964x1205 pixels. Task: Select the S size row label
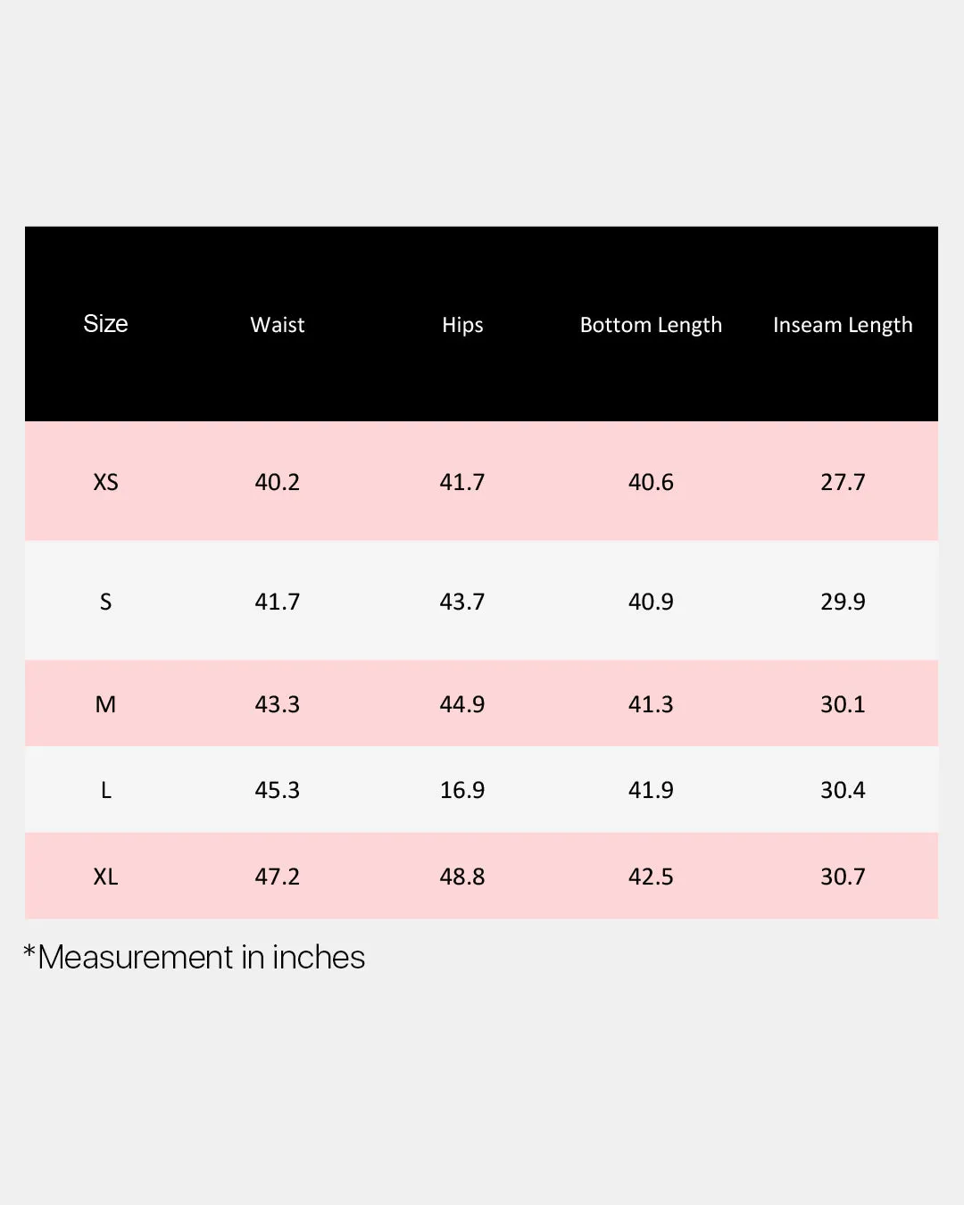pyautogui.click(x=105, y=602)
